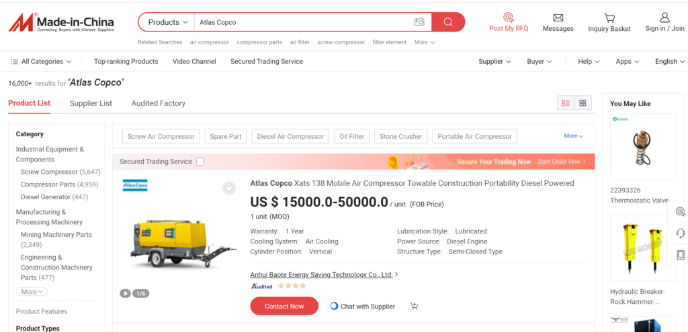Open the English language dropdown
688x332 pixels.
(670, 62)
